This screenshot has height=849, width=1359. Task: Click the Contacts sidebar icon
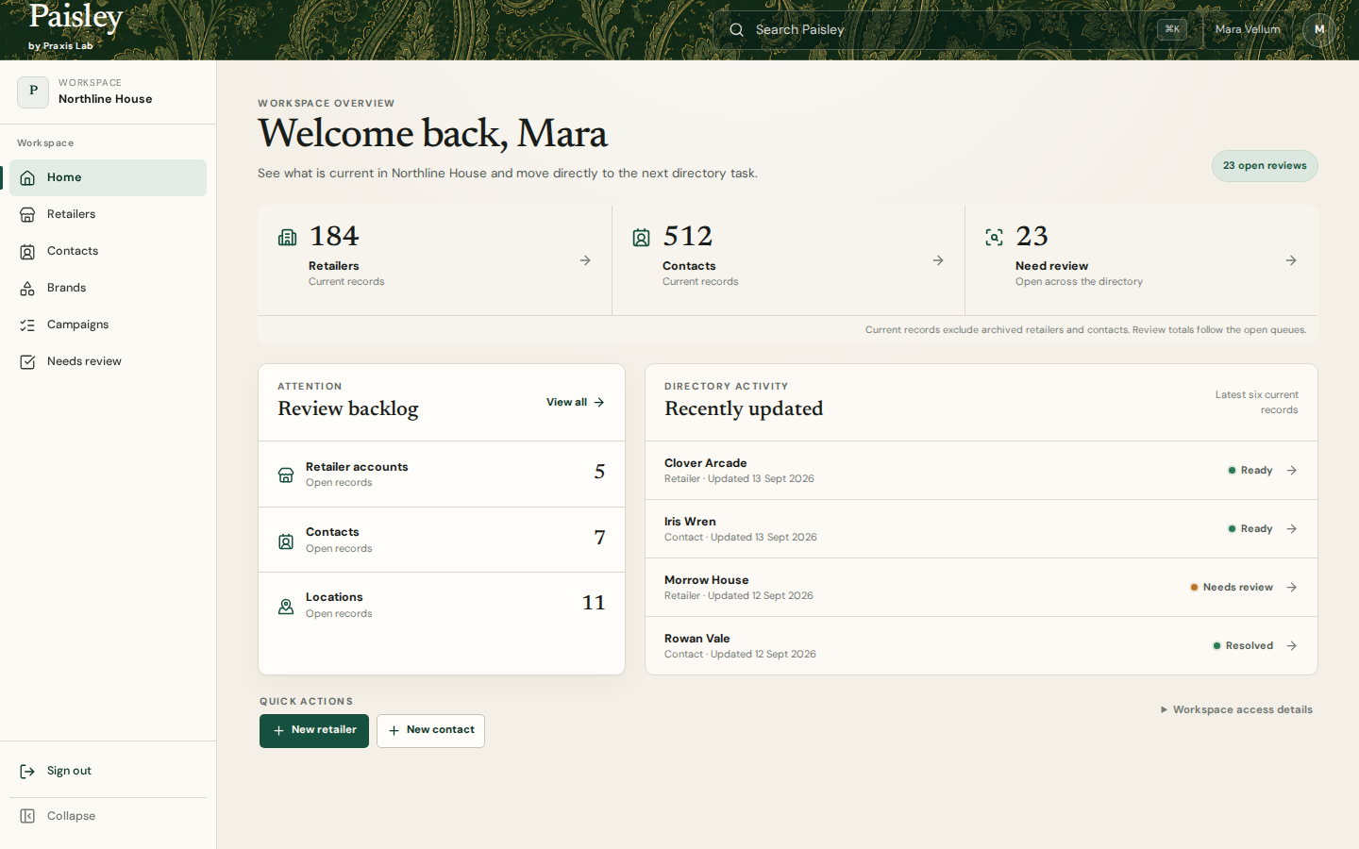(27, 252)
